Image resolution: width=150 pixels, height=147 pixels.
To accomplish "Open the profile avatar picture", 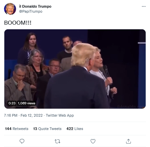I will pyautogui.click(x=10, y=9).
